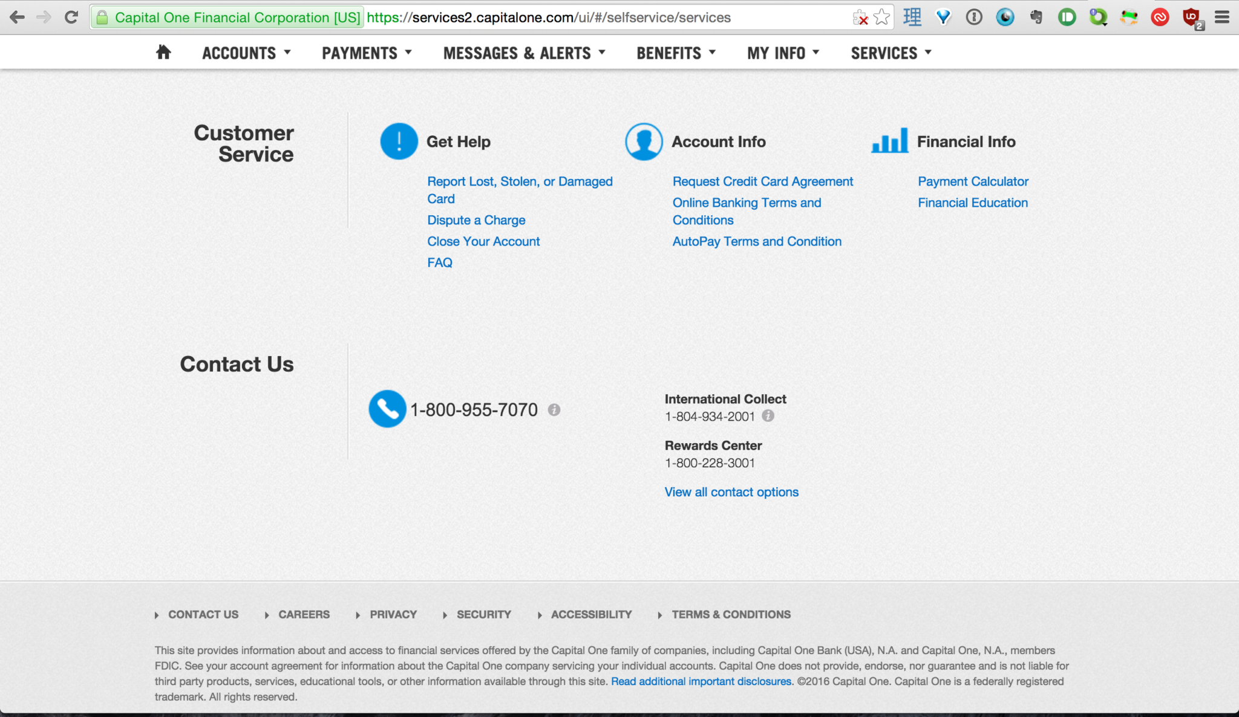Click the Account Info person icon
Image resolution: width=1239 pixels, height=717 pixels.
(643, 141)
